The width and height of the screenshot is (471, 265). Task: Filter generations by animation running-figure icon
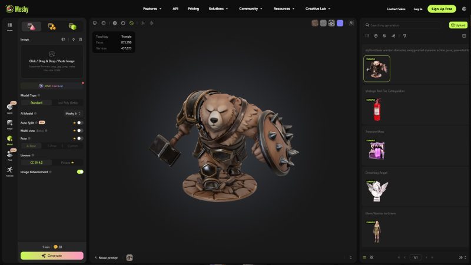[393, 36]
